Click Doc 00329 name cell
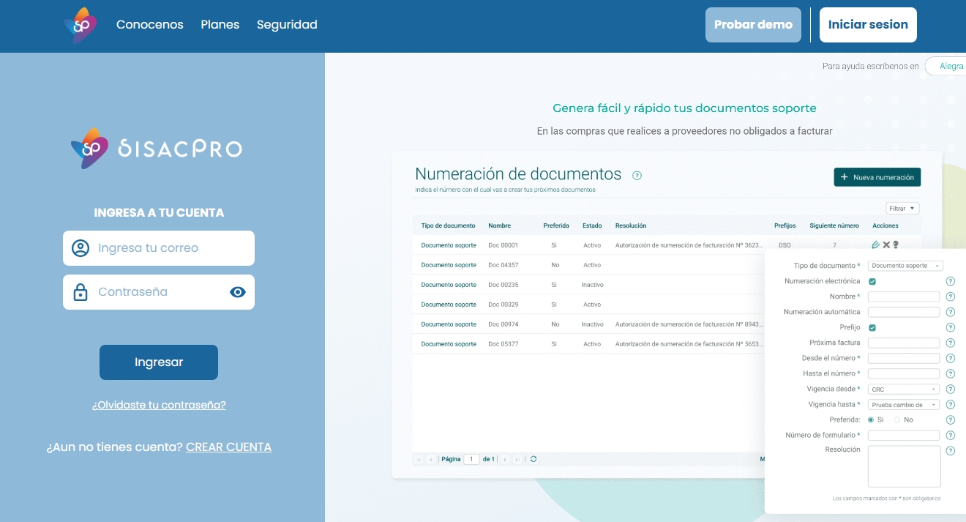Image resolution: width=966 pixels, height=522 pixels. coord(503,305)
